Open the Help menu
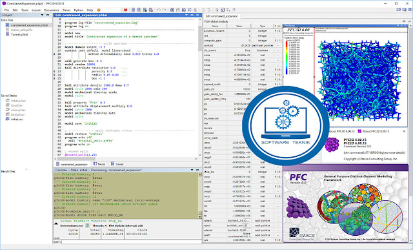Image resolution: width=413 pixels, height=250 pixels. tap(90, 10)
